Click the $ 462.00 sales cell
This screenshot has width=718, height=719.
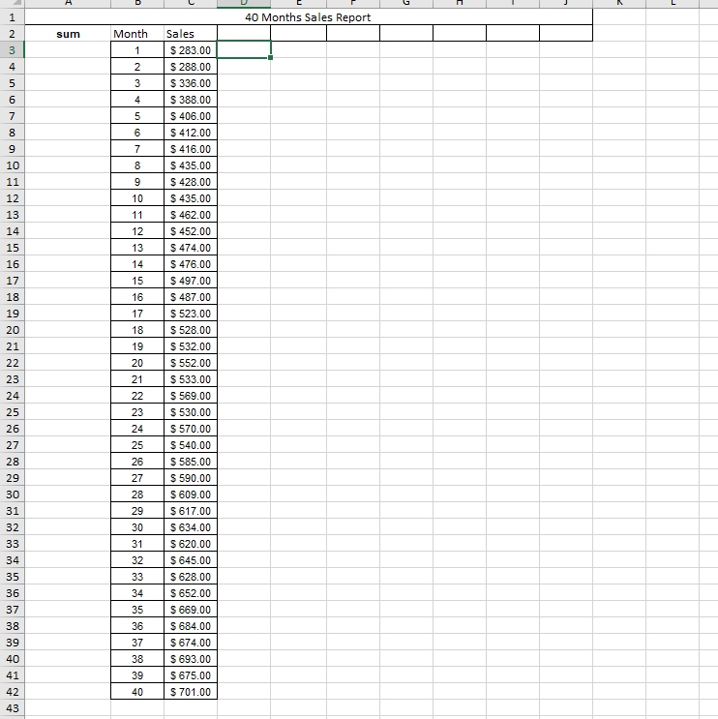tap(191, 215)
